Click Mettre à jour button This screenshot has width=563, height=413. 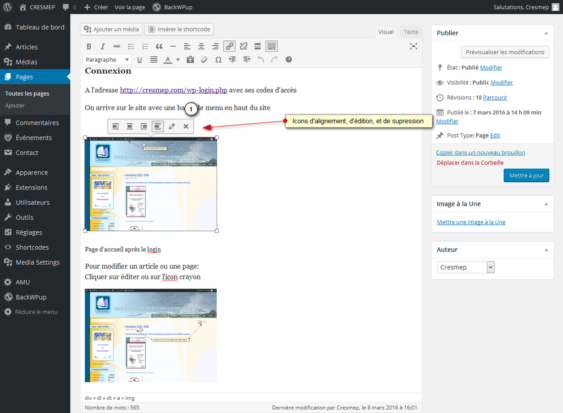coord(526,176)
